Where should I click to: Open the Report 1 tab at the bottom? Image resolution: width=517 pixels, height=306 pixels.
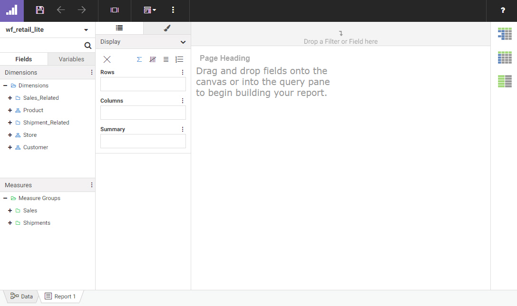60,296
